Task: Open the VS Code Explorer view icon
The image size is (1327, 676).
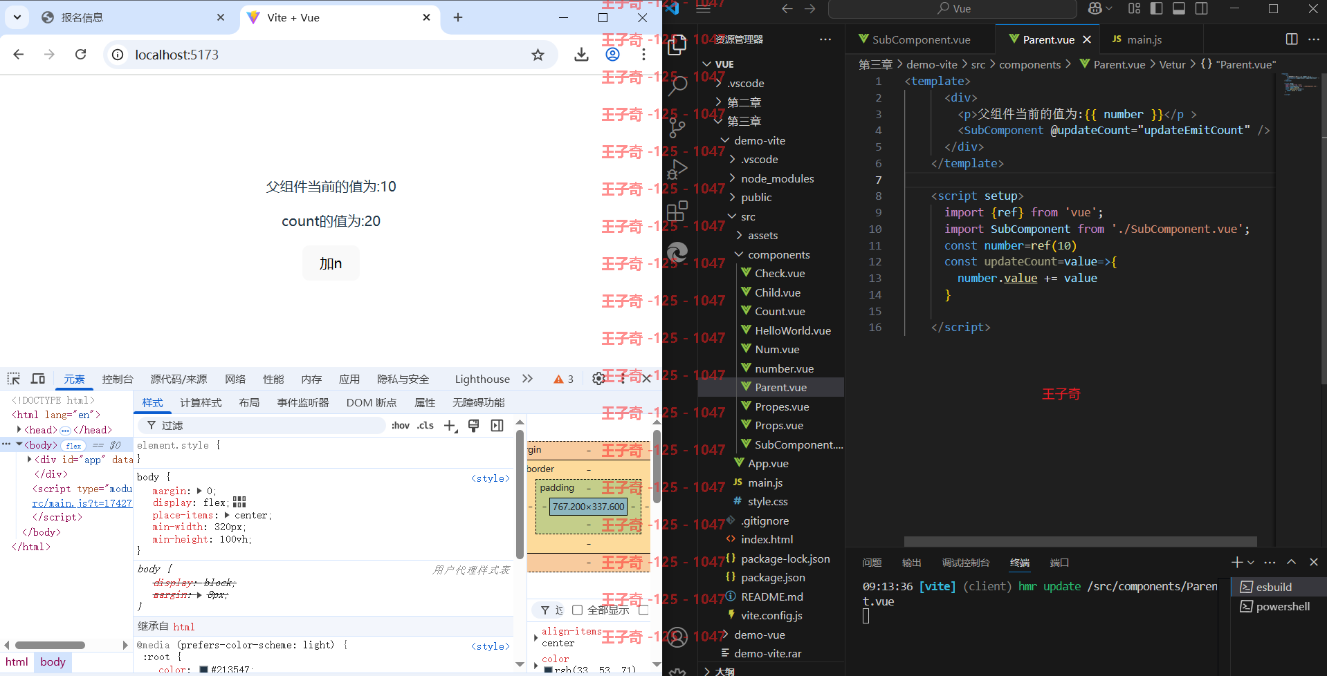Action: pos(677,45)
